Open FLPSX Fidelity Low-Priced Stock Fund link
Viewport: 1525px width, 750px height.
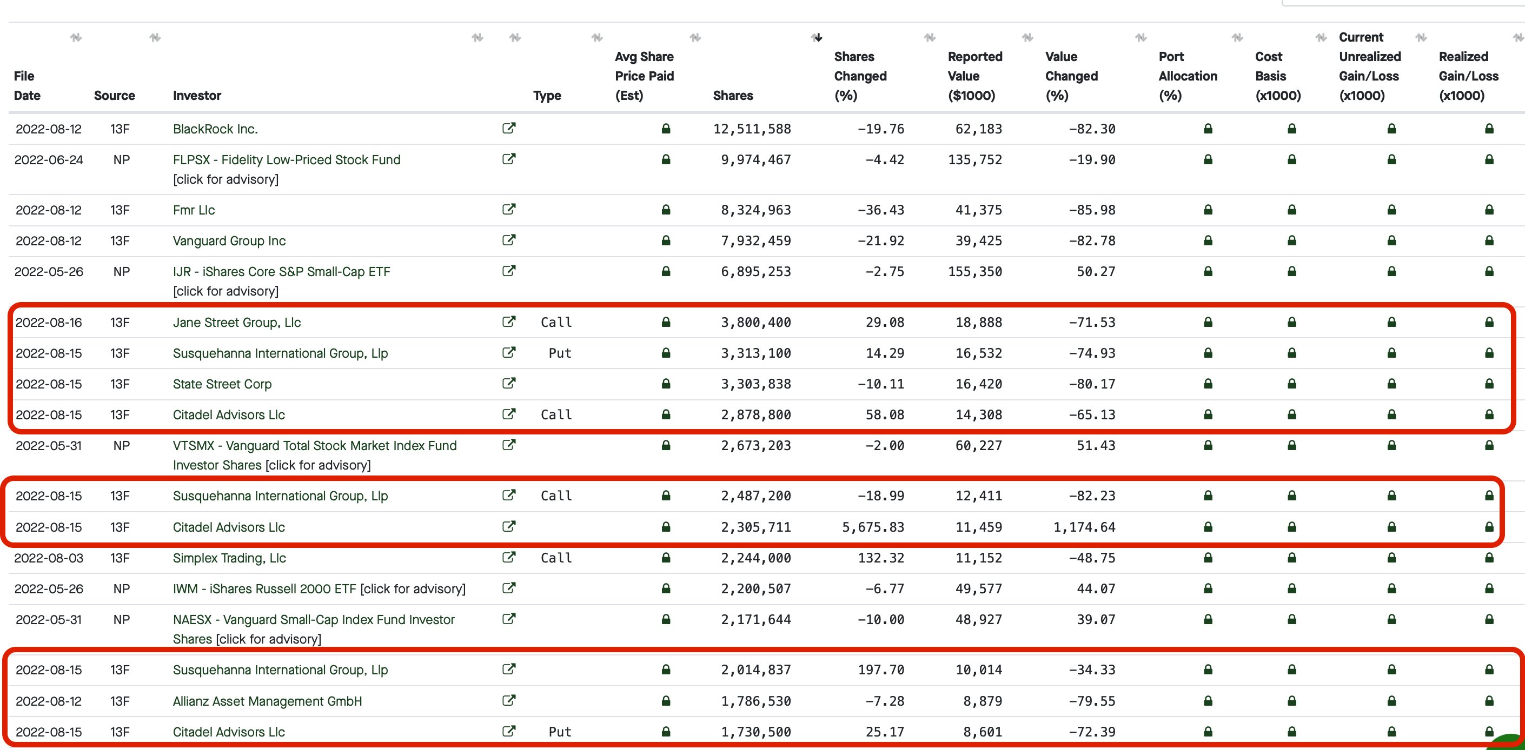pyautogui.click(x=287, y=160)
